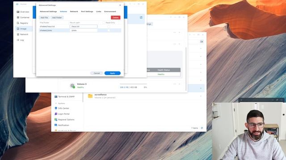The height and width of the screenshot is (160, 286).
Task: Close the Advanced Settings dialog
Action: (120, 5)
